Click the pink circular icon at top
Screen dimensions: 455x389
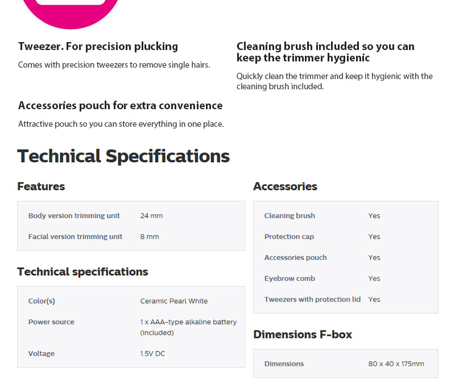click(x=71, y=11)
